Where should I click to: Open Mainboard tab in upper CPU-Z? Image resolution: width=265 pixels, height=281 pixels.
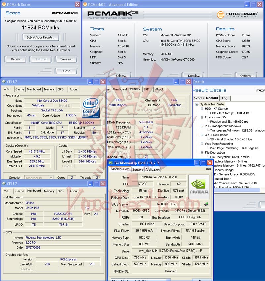coord(34,89)
